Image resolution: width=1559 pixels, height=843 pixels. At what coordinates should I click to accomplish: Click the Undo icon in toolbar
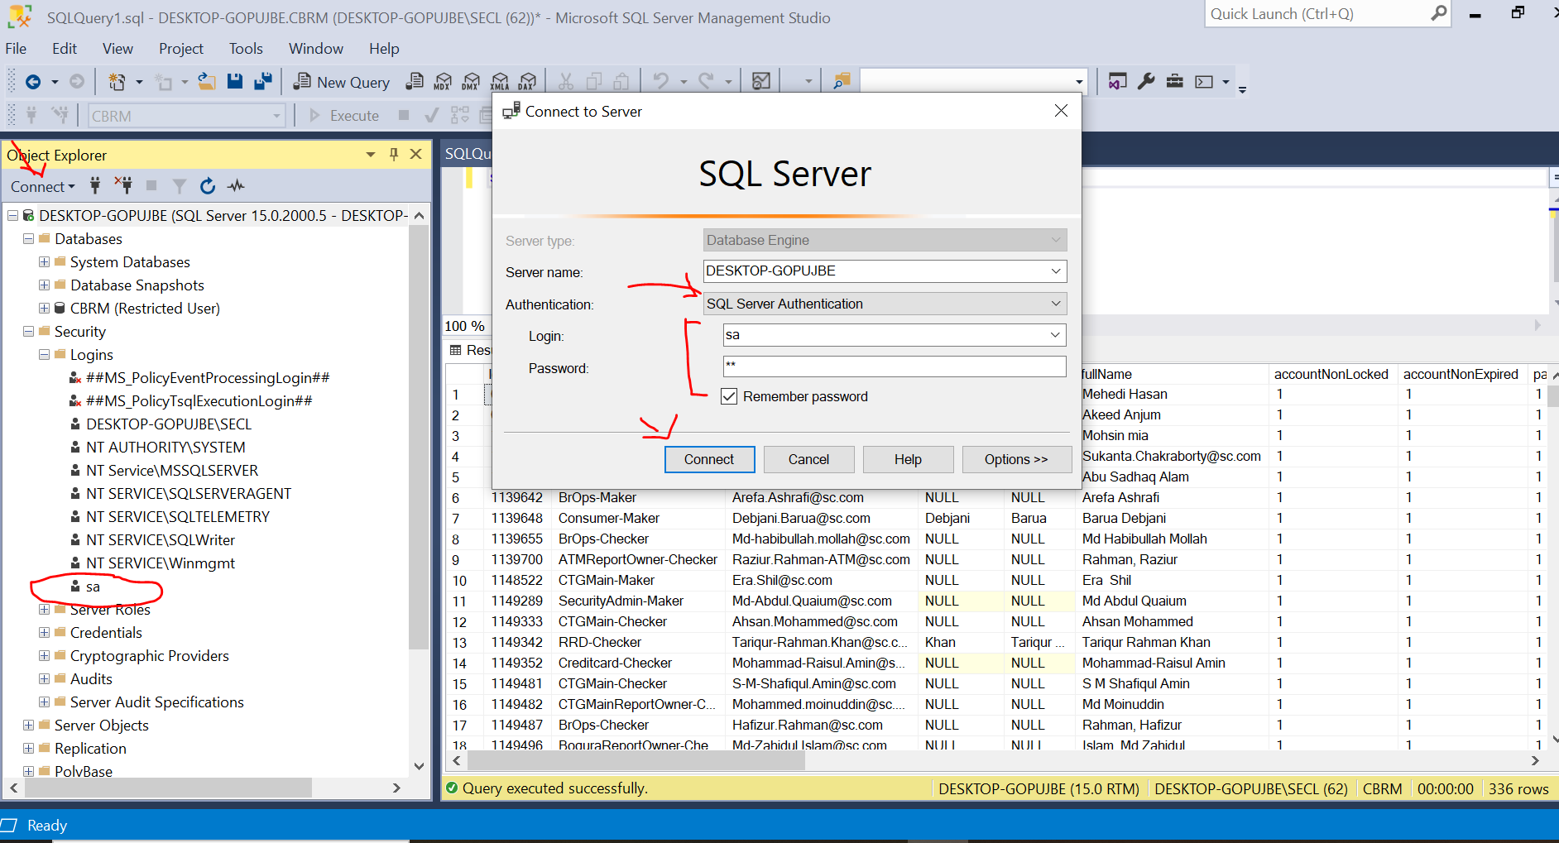point(660,81)
